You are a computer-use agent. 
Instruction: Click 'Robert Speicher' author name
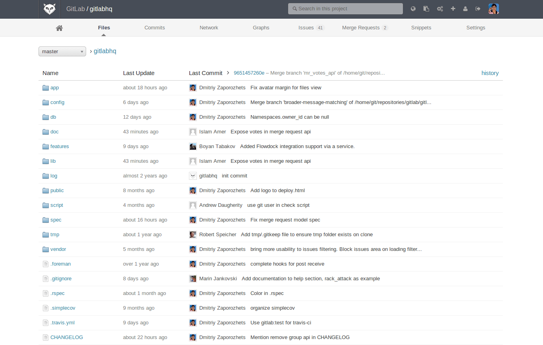point(218,235)
